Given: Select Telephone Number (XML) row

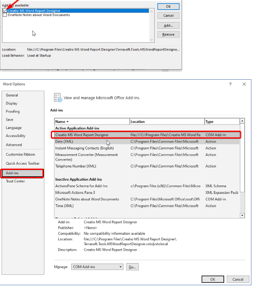Looking at the screenshot, I should 147,166.
